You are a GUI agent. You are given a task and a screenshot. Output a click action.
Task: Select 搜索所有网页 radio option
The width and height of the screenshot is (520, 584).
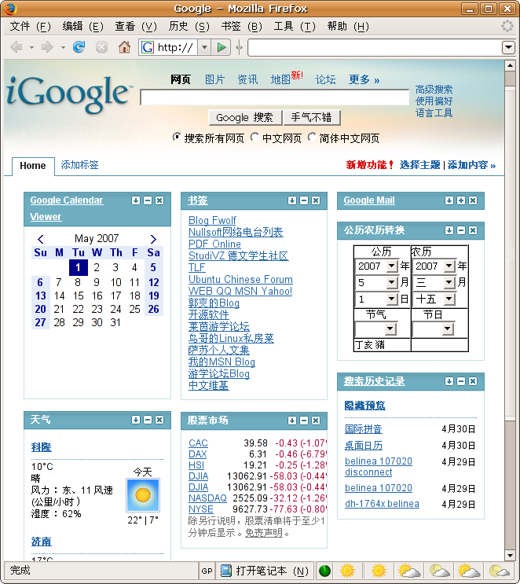[x=177, y=137]
